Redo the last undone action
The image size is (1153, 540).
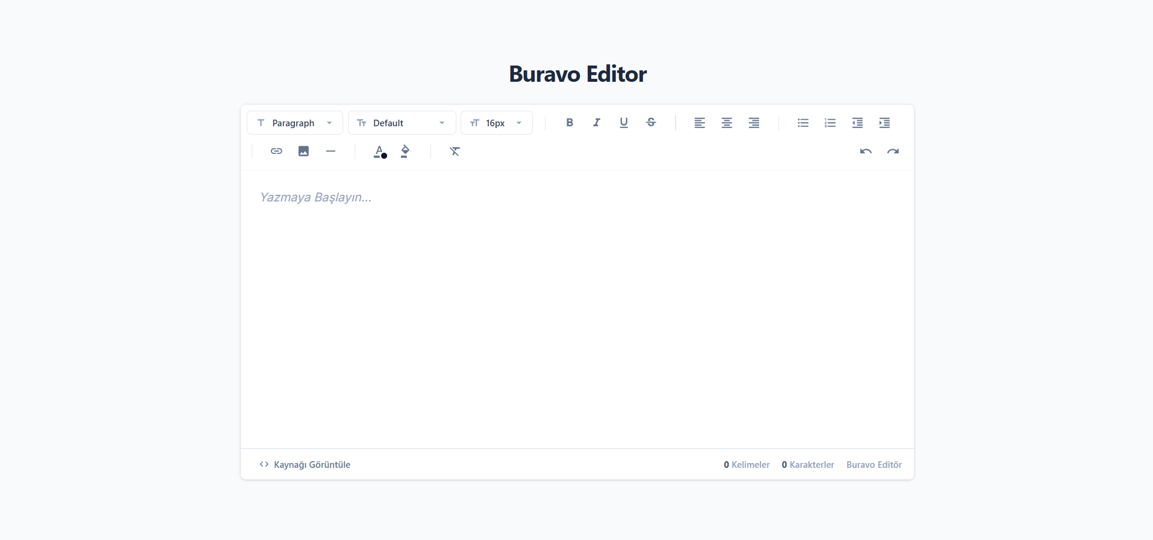pos(893,151)
